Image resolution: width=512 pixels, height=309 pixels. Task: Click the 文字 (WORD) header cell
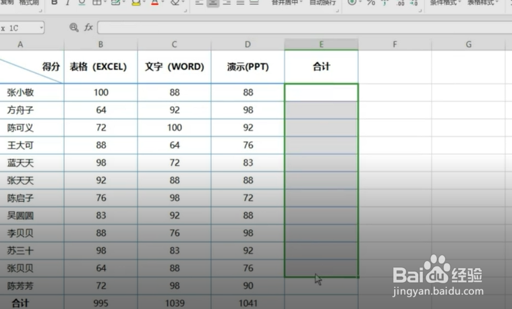174,67
